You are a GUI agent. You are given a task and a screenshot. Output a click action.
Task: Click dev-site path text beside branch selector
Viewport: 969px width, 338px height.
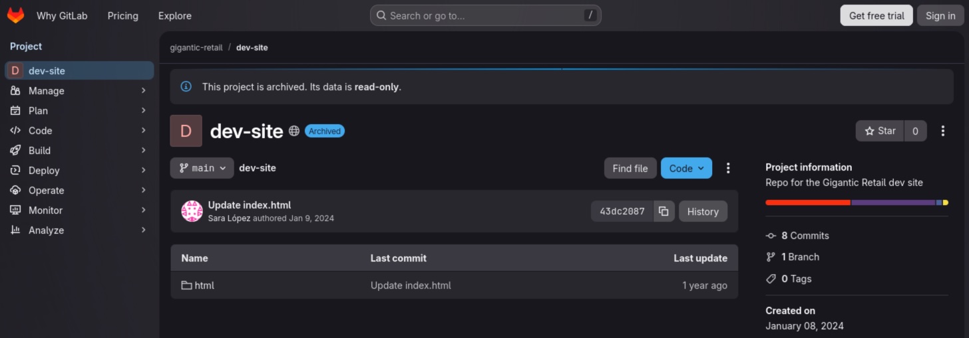pyautogui.click(x=258, y=168)
